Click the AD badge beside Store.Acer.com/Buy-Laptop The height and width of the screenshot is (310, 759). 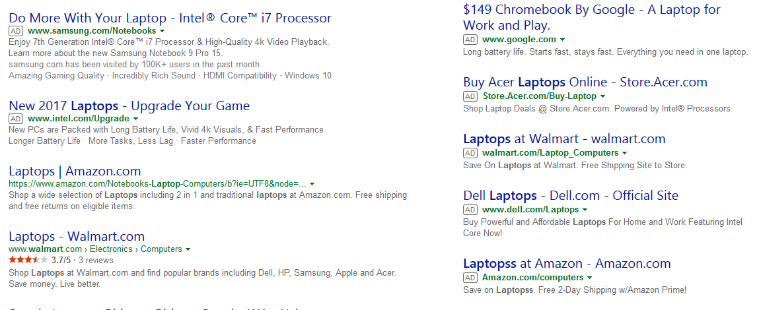click(470, 96)
